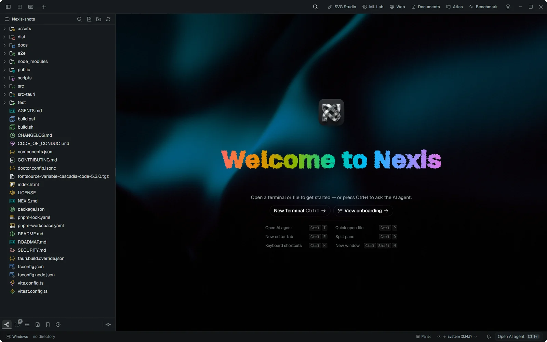This screenshot has height=342, width=547.
Task: Select the file tree view icon
Action: pos(7,325)
